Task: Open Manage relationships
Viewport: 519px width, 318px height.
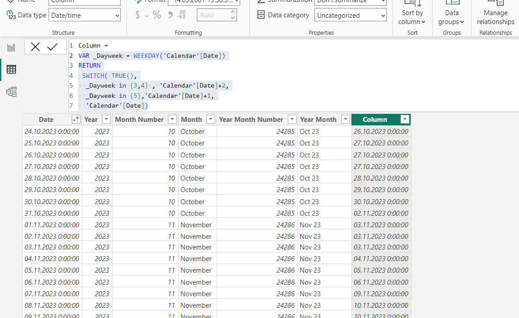Action: [x=495, y=17]
